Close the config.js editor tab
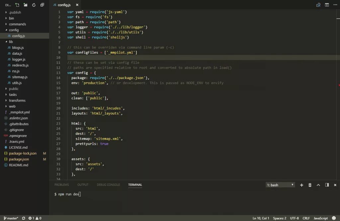Viewport: 340px width, 221px height. coord(77,5)
